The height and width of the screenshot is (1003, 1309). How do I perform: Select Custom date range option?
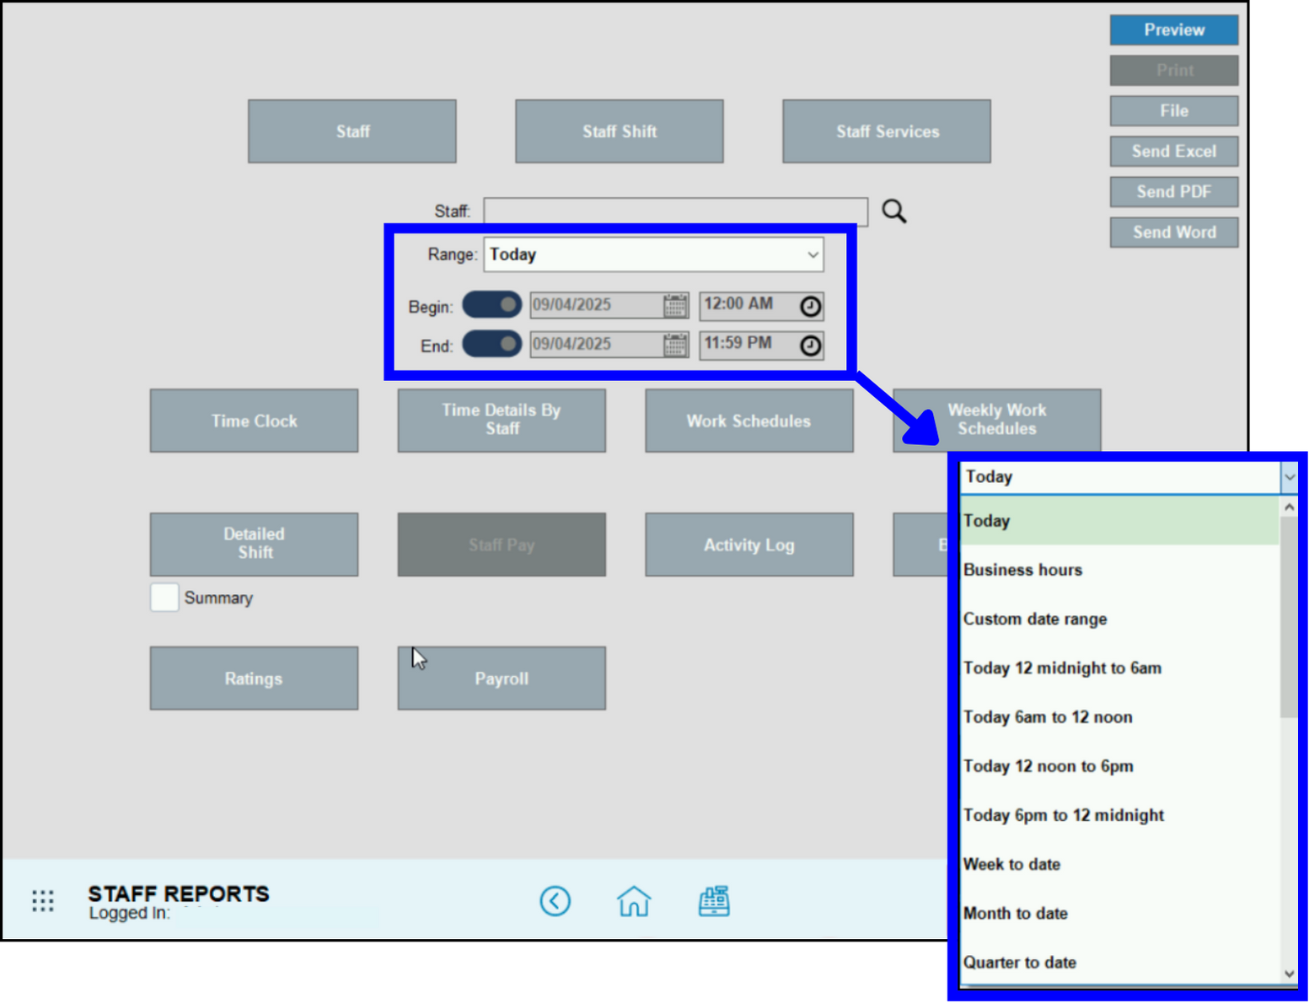point(1035,619)
